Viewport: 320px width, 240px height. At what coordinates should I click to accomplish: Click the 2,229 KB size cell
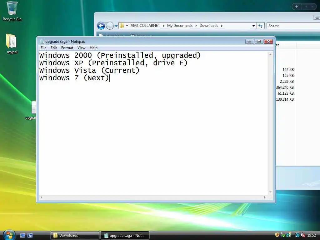click(287, 82)
